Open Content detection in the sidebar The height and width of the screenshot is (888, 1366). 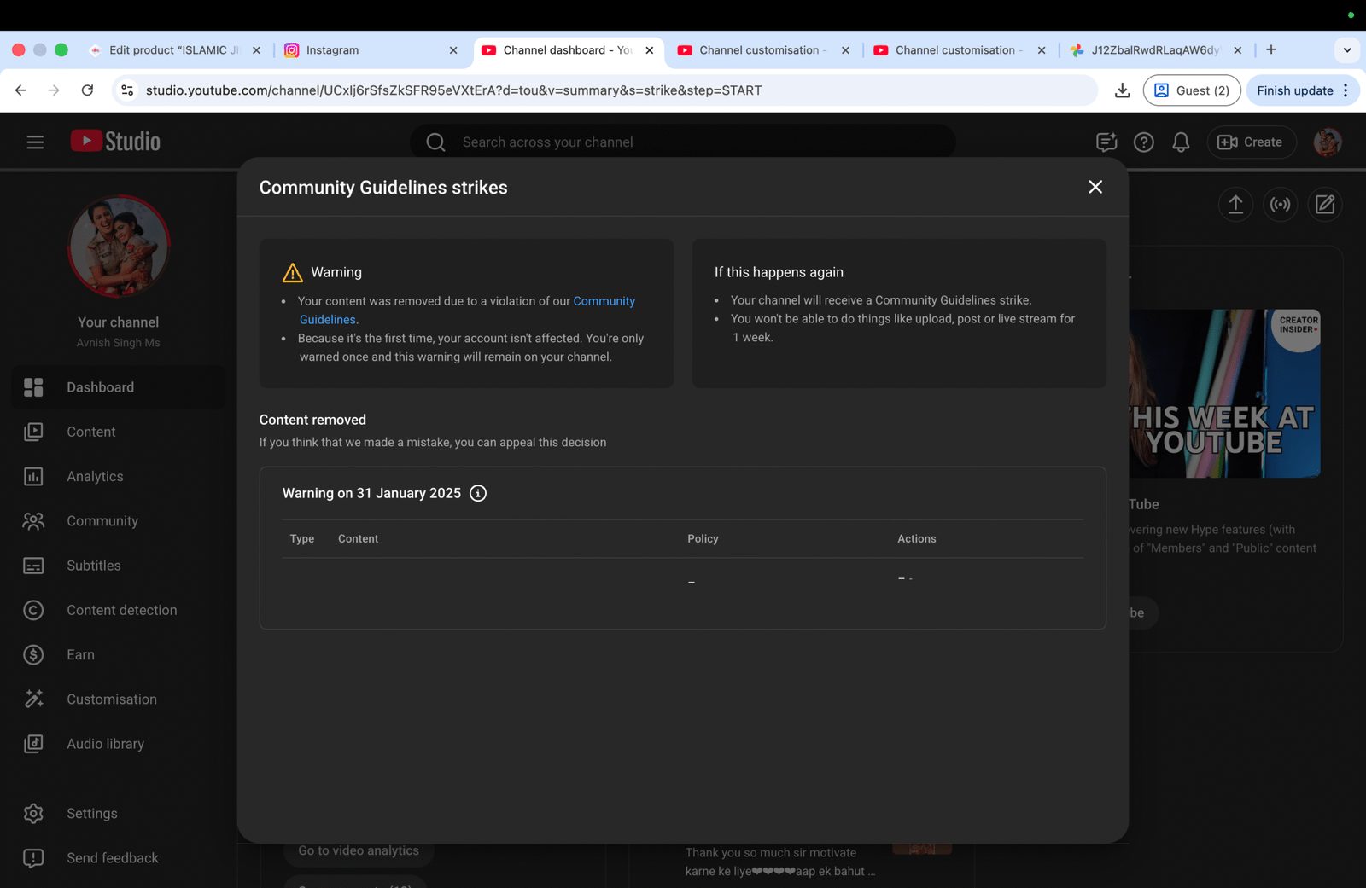[x=121, y=610]
